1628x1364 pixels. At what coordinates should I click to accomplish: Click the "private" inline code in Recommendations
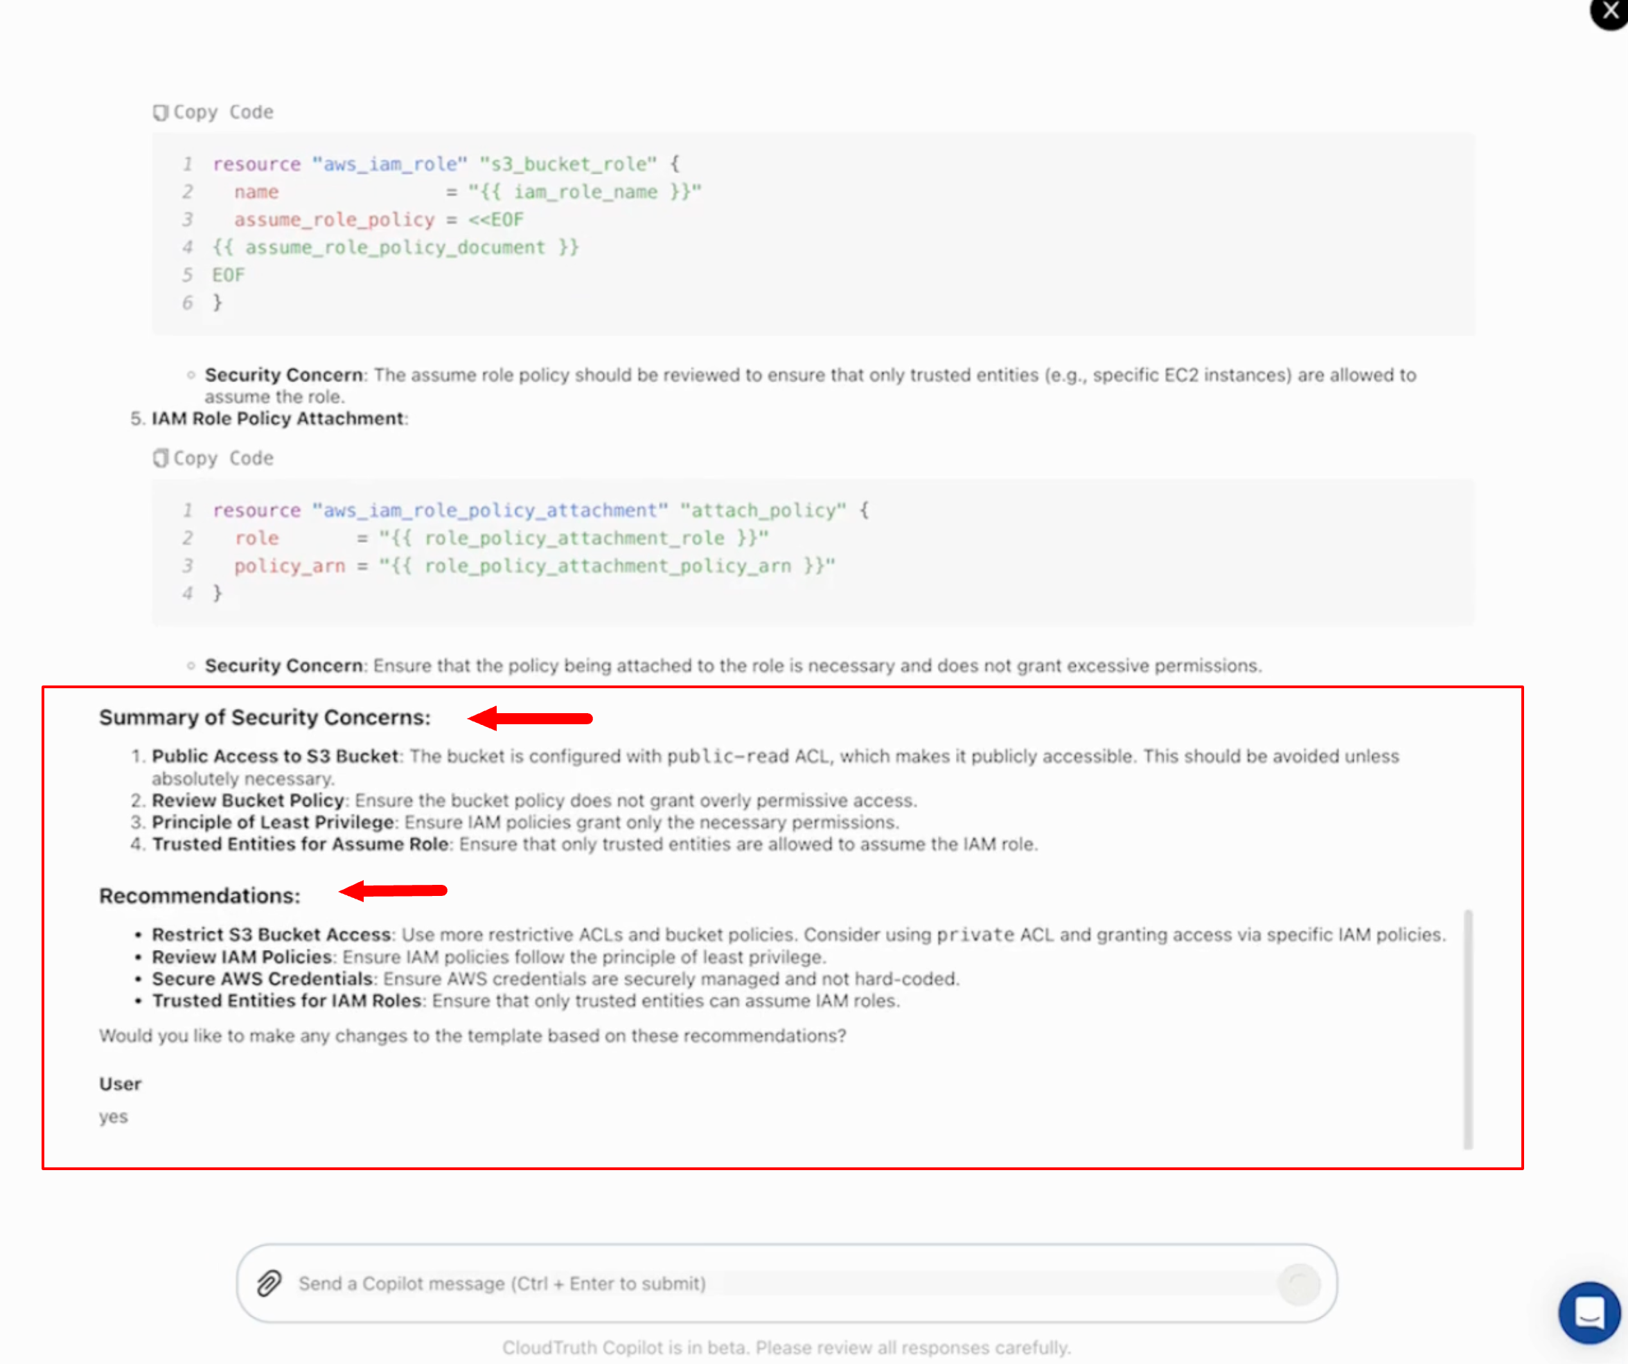coord(975,935)
